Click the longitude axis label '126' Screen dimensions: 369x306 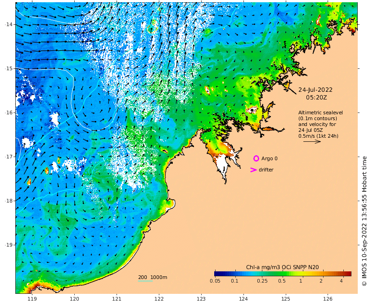(x=328, y=299)
